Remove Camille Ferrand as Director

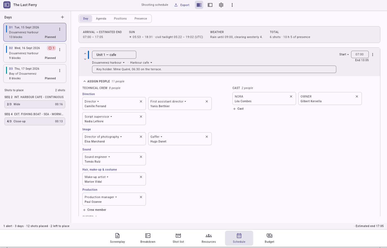pos(141,101)
